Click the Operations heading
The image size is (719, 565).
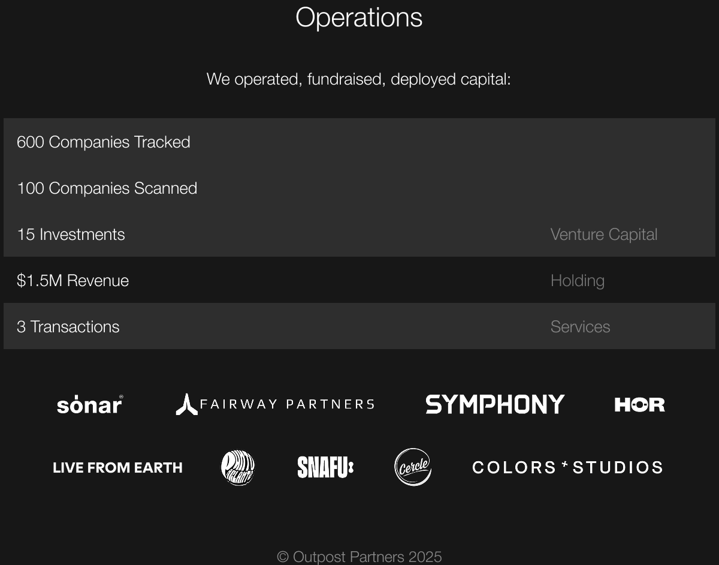359,17
